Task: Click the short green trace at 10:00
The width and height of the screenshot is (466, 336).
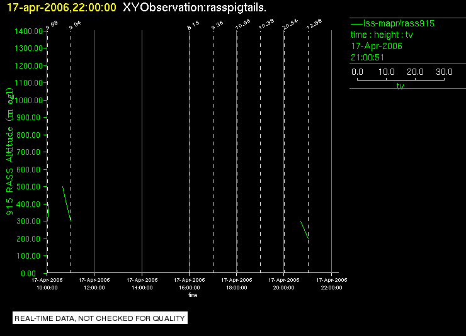Action: coord(48,212)
